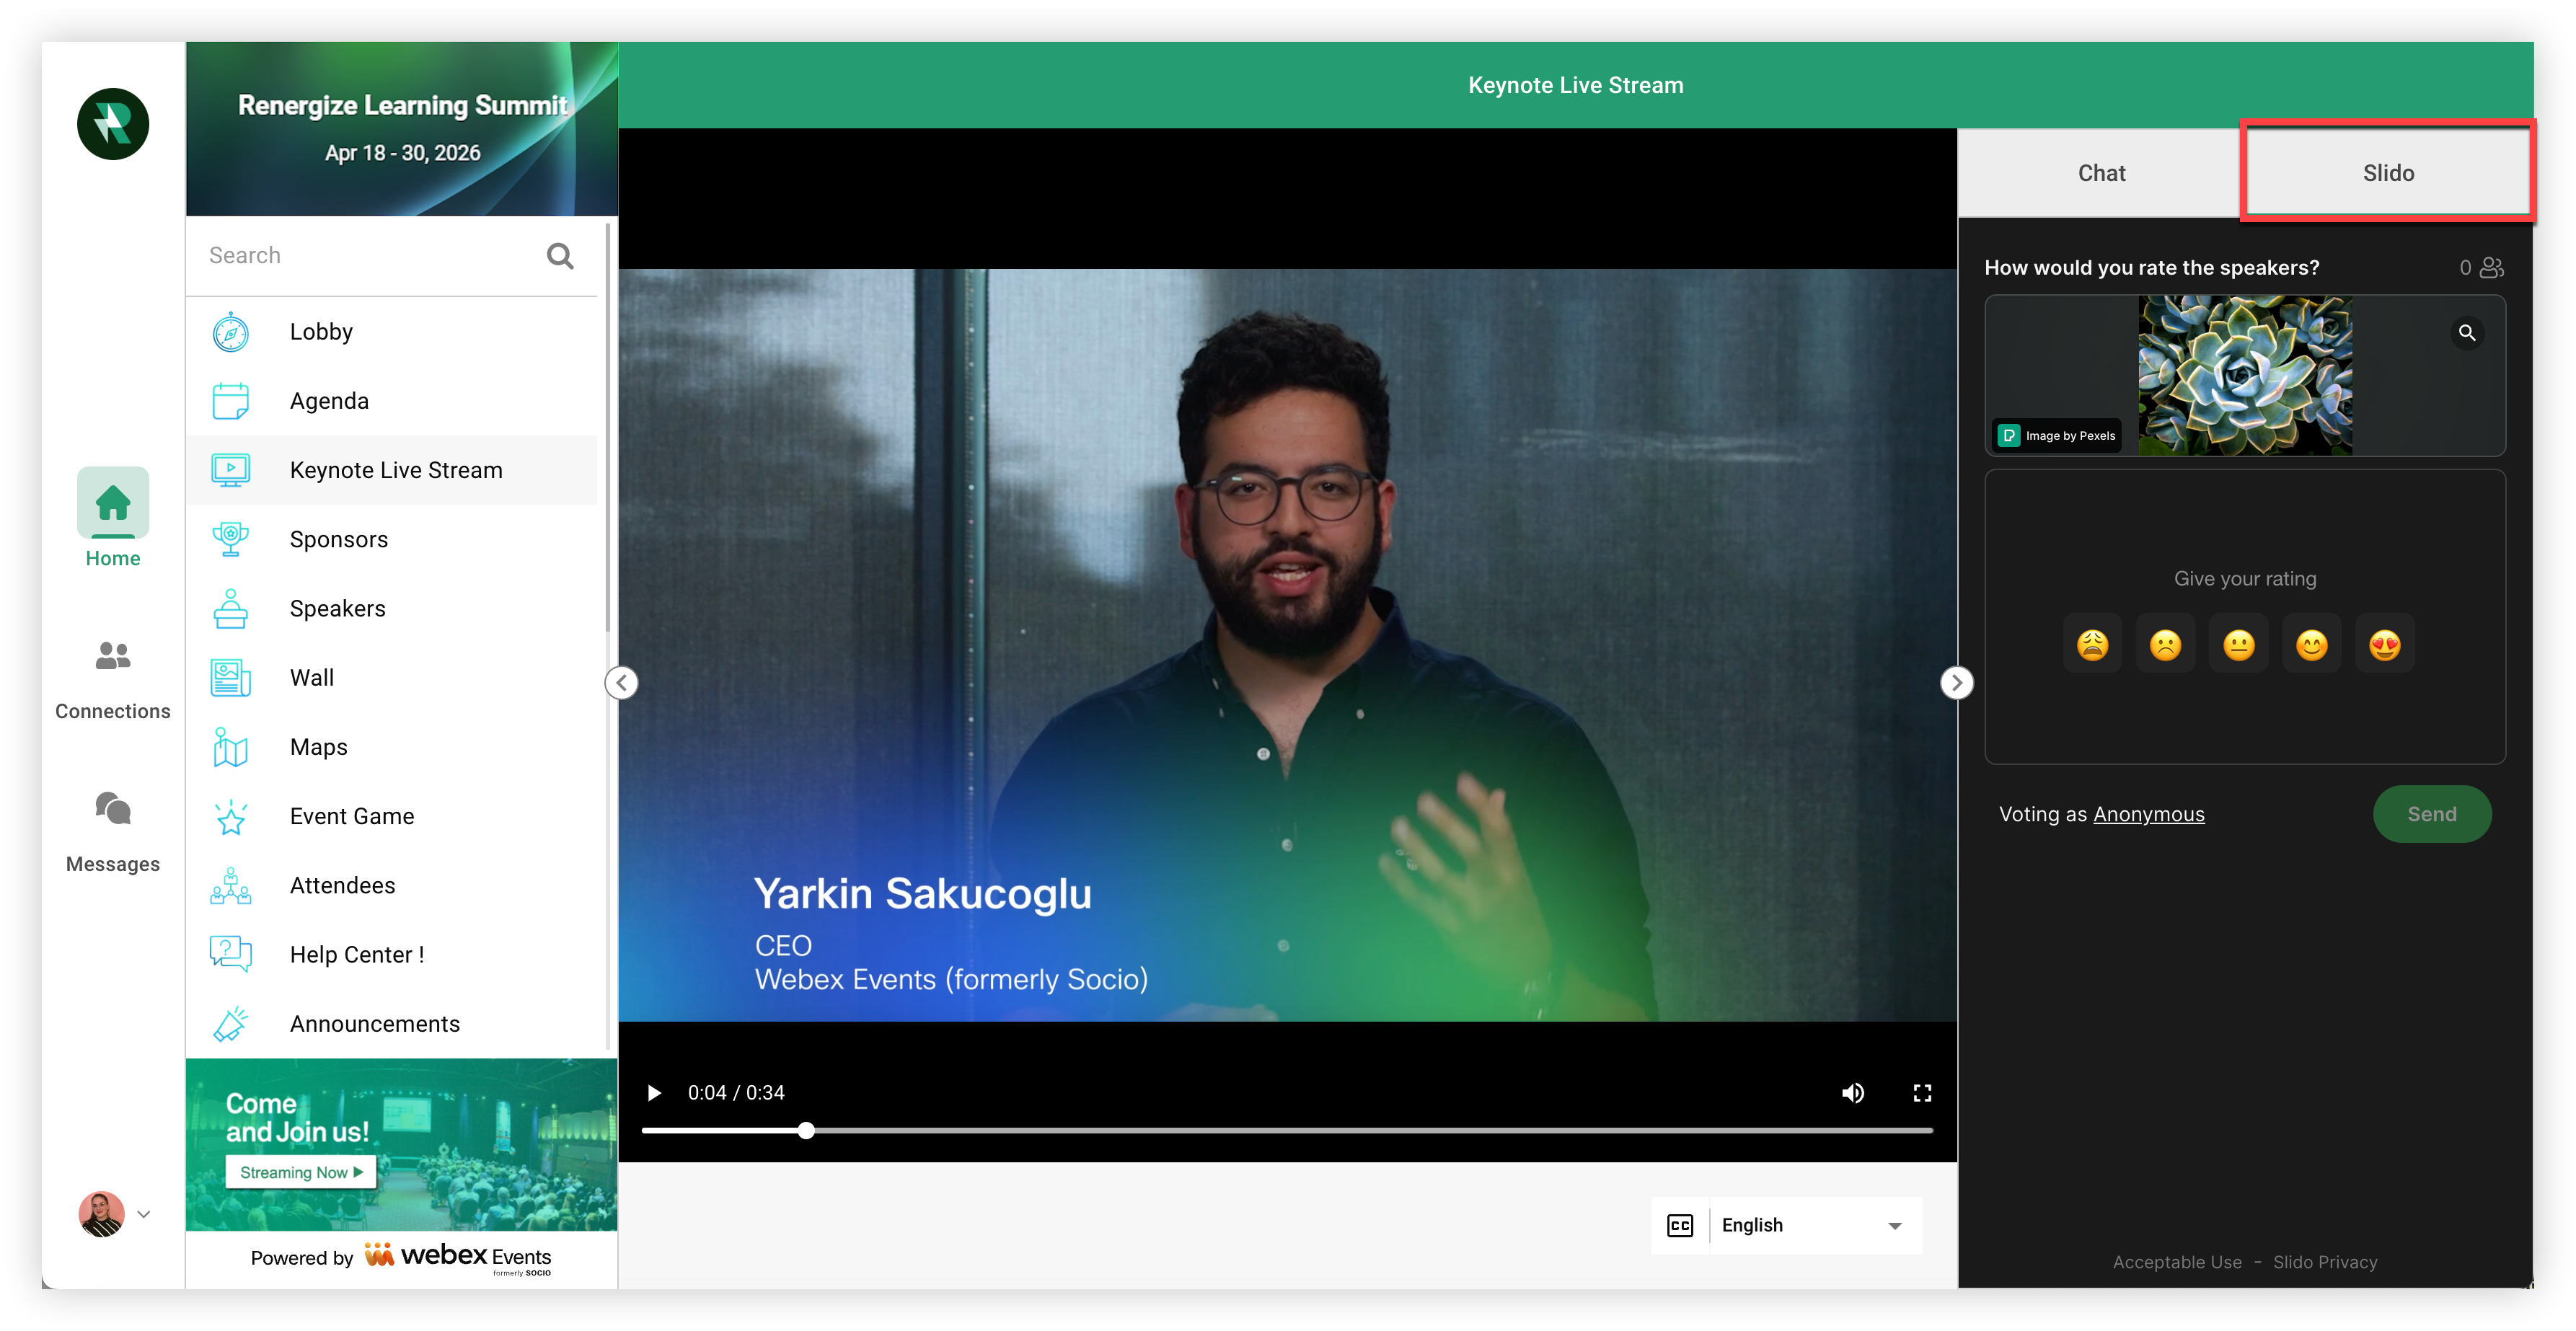Click the Wall newspaper icon

[x=231, y=678]
